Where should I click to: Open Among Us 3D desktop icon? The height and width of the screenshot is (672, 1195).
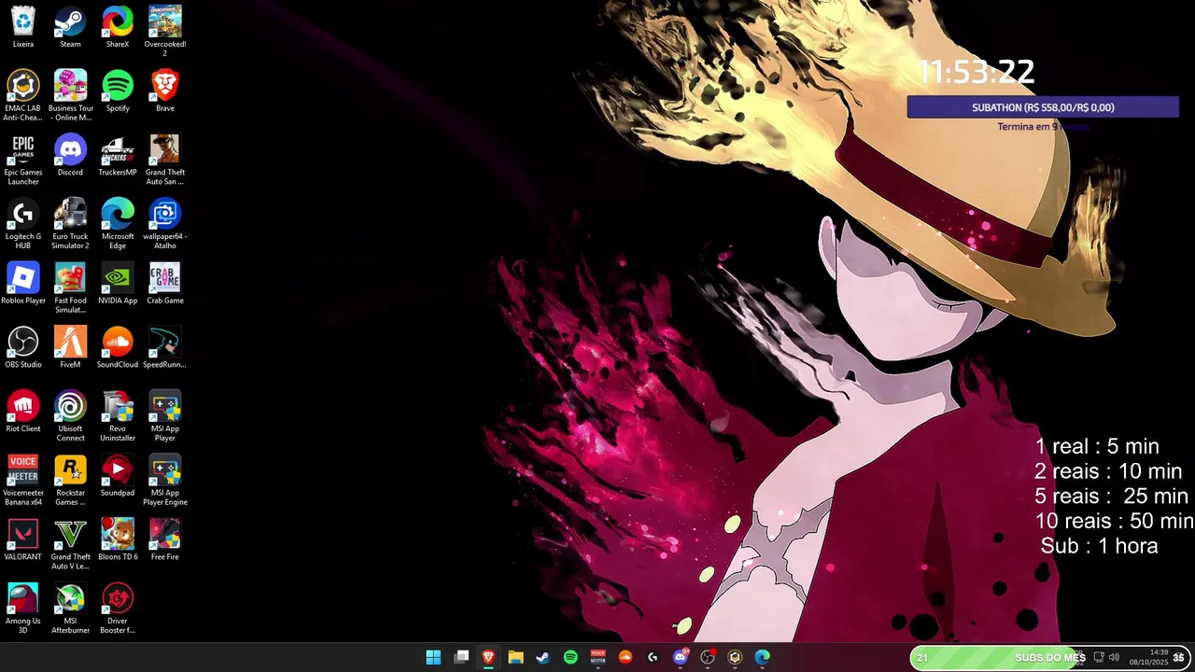[23, 609]
